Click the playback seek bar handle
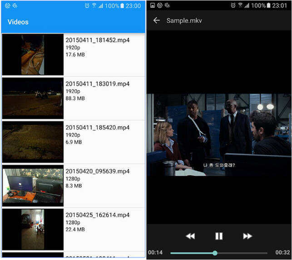 click(x=215, y=253)
